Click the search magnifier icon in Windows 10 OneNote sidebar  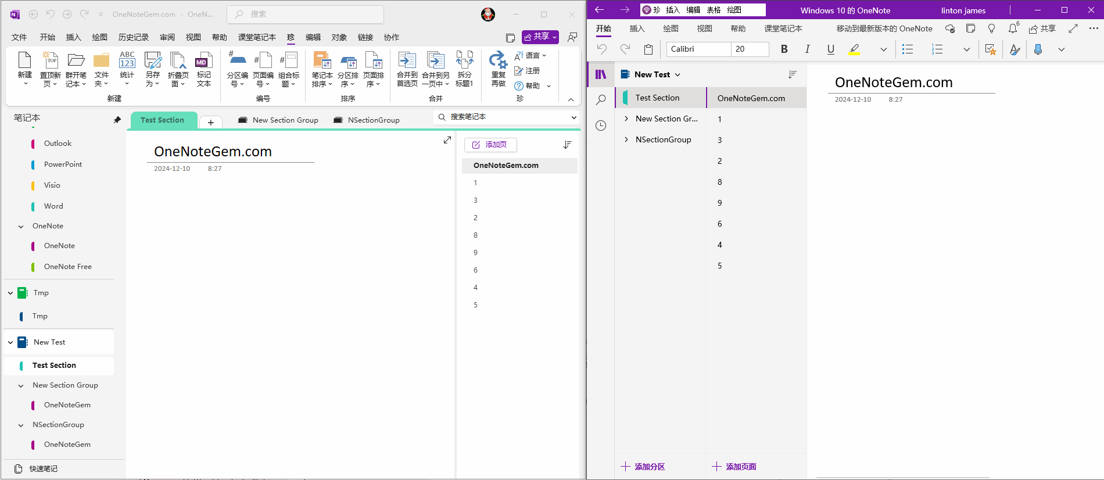[x=601, y=100]
